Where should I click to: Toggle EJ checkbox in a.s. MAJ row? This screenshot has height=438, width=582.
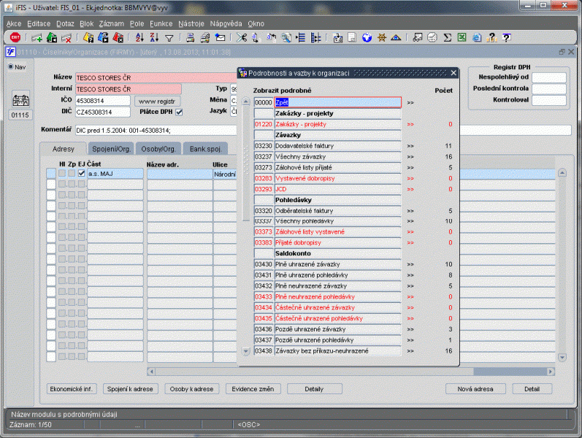point(82,174)
